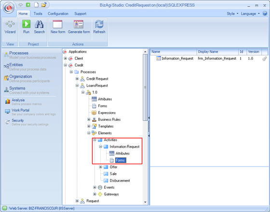Collapse the Processes folder node

pos(71,72)
